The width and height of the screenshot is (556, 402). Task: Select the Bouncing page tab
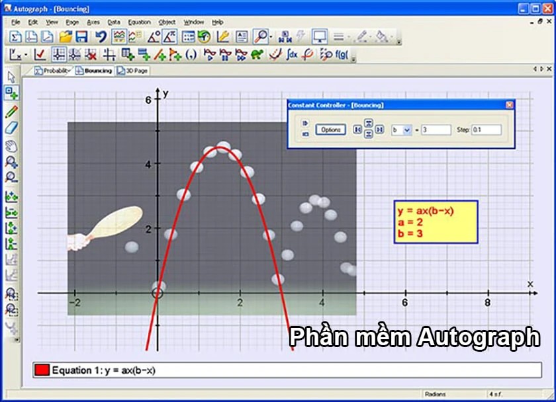[94, 71]
